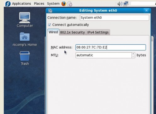
Task: Select the Trash desktop icon
Action: pos(25,58)
